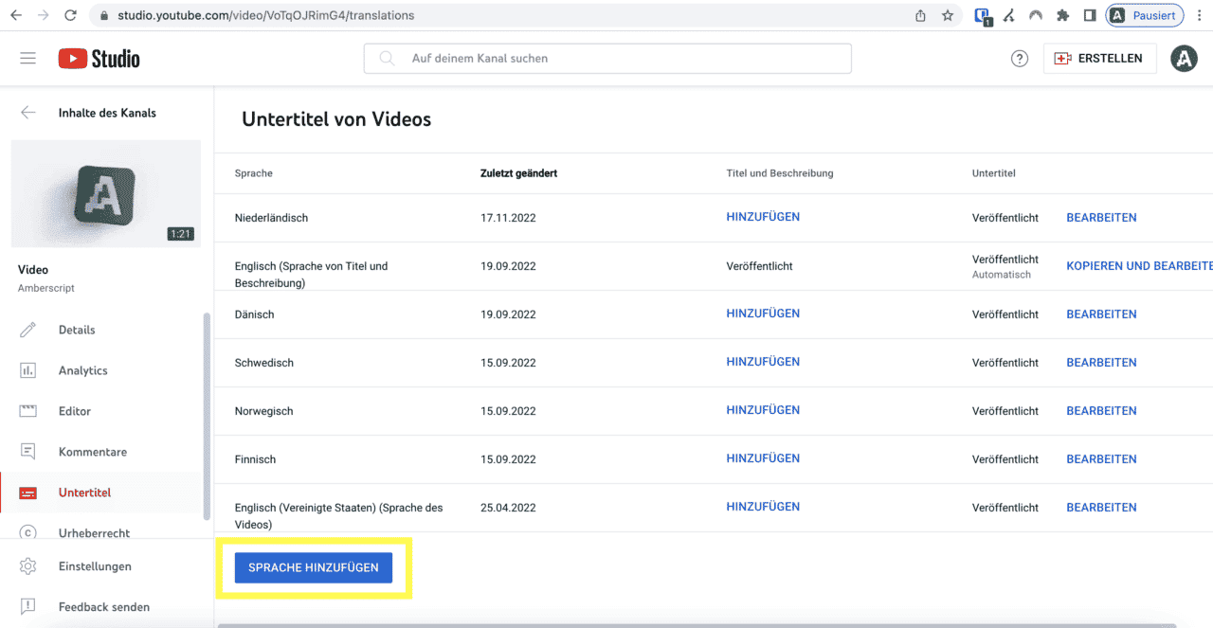Click the channel search field
Image resolution: width=1213 pixels, height=628 pixels.
point(606,59)
